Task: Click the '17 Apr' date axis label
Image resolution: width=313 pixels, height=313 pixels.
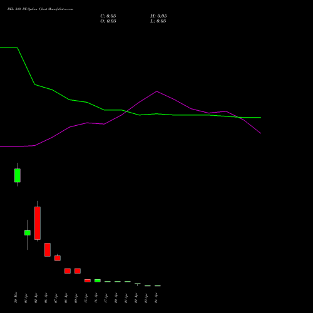Action: (106, 298)
